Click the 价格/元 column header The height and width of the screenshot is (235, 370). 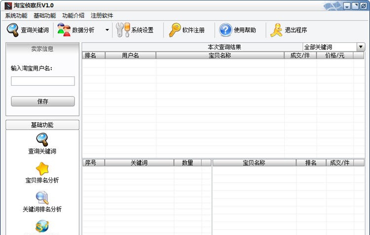[x=335, y=55]
